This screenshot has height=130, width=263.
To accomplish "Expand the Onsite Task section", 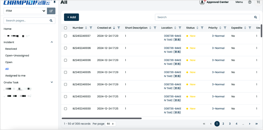I will [x=52, y=82].
